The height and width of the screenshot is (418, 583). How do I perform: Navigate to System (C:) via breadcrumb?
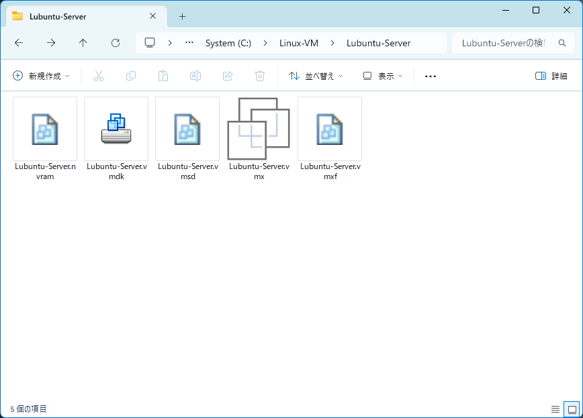point(228,42)
